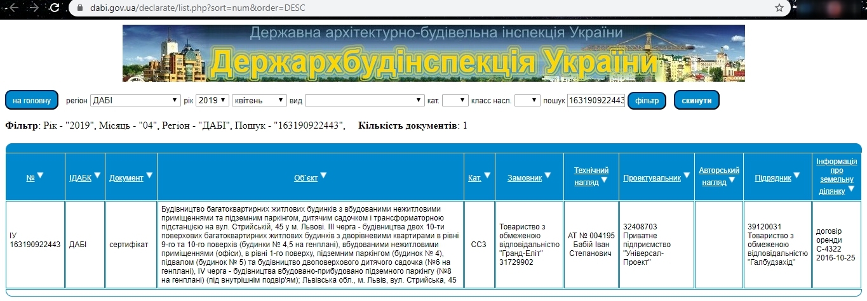Viewport: 867px width, 301px height.
Task: Open the year dropdown showing 2019
Action: [x=212, y=100]
